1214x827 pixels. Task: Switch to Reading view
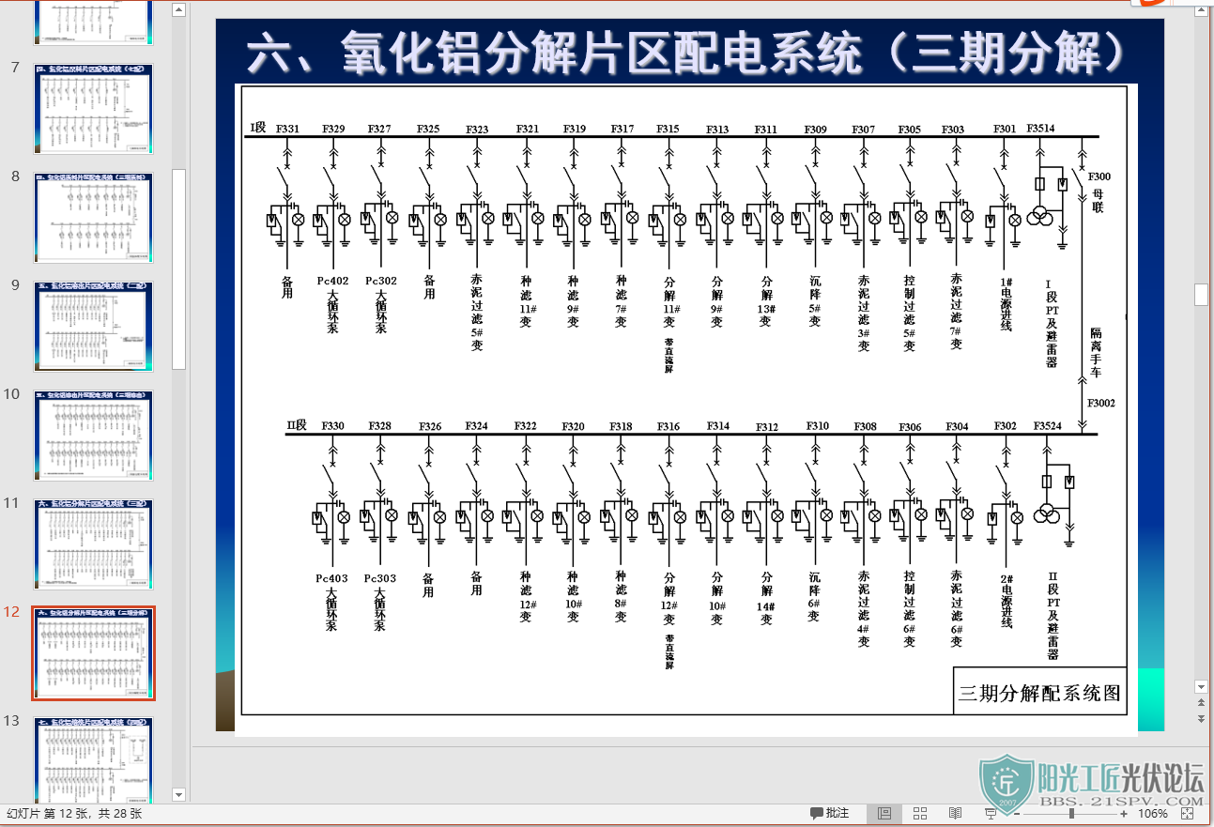(x=955, y=813)
